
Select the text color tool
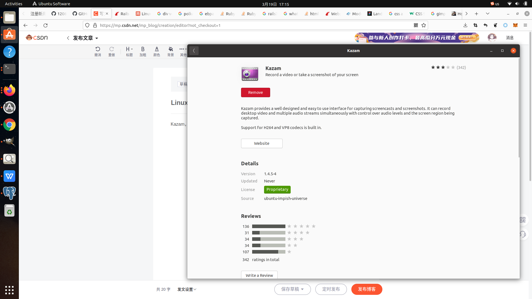157,51
